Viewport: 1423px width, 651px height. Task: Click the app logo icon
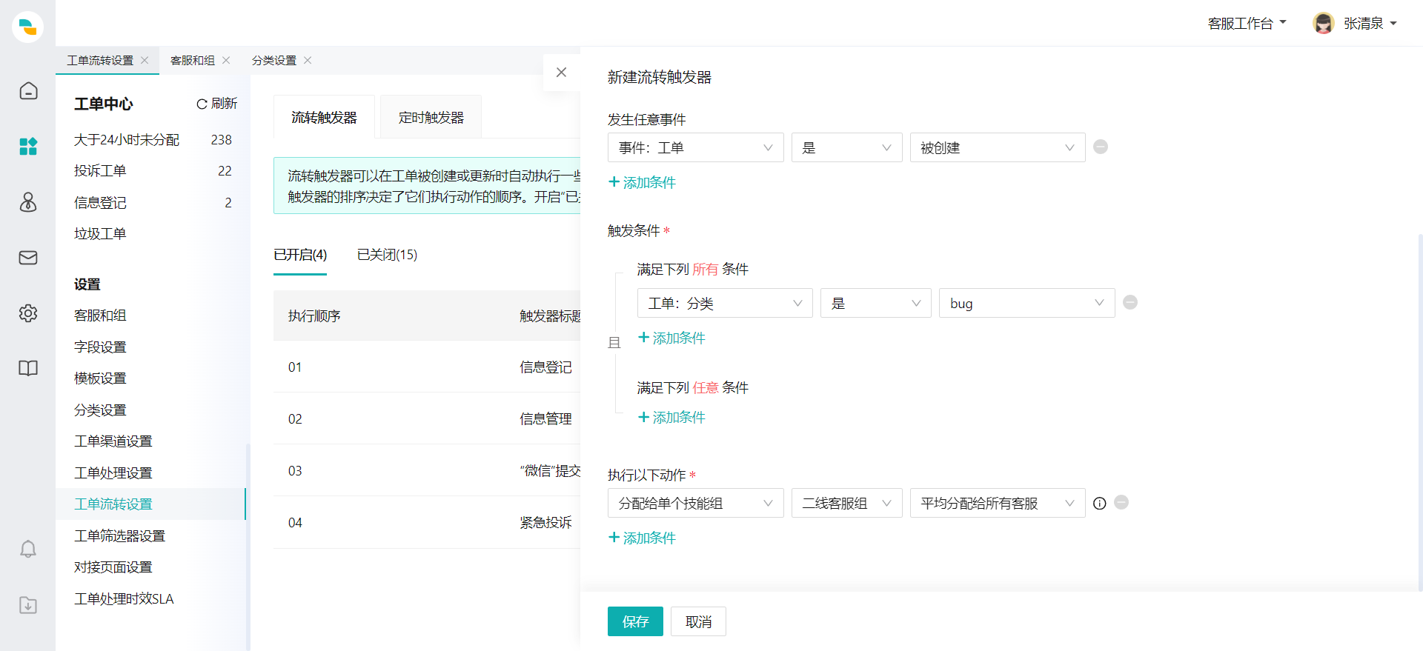[27, 27]
